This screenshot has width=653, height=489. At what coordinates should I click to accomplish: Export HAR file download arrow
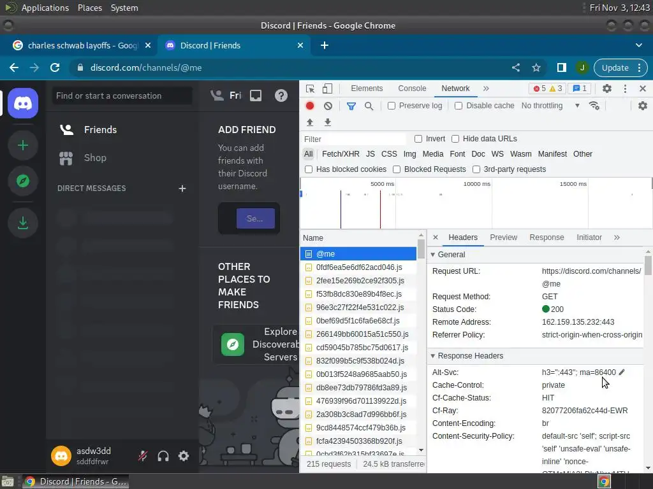tap(328, 122)
